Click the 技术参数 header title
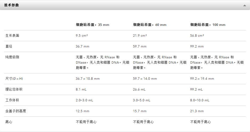250x132 pixels. (11, 5)
